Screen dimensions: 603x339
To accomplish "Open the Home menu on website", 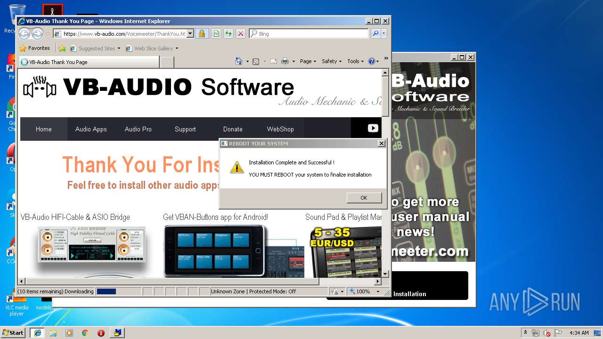I will pos(44,129).
